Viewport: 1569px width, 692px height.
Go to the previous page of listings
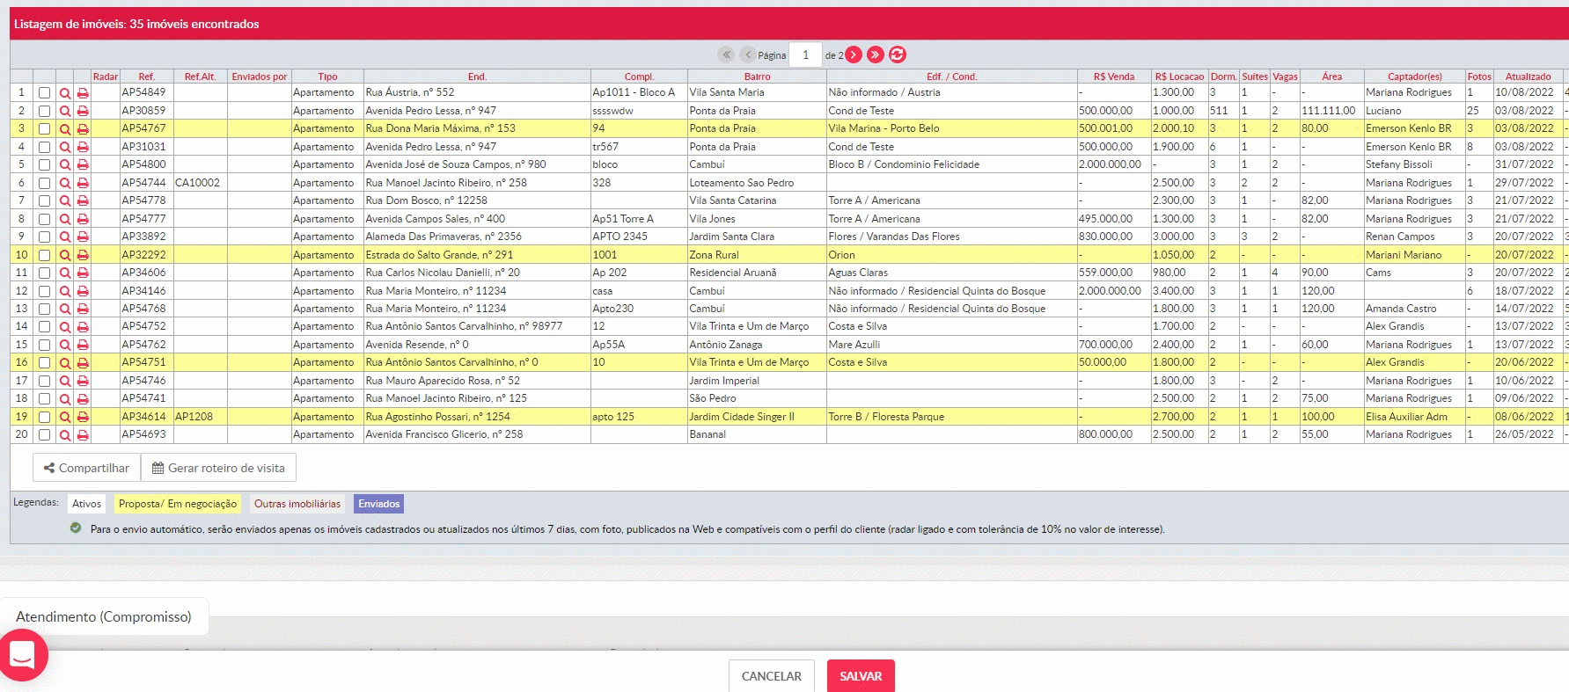pos(748,55)
